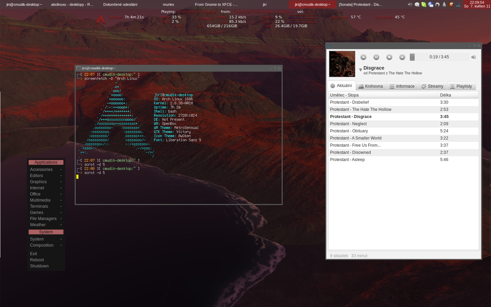Open the chat bubble tray icon
Viewport: 491px width, 307px height.
pyautogui.click(x=417, y=4)
